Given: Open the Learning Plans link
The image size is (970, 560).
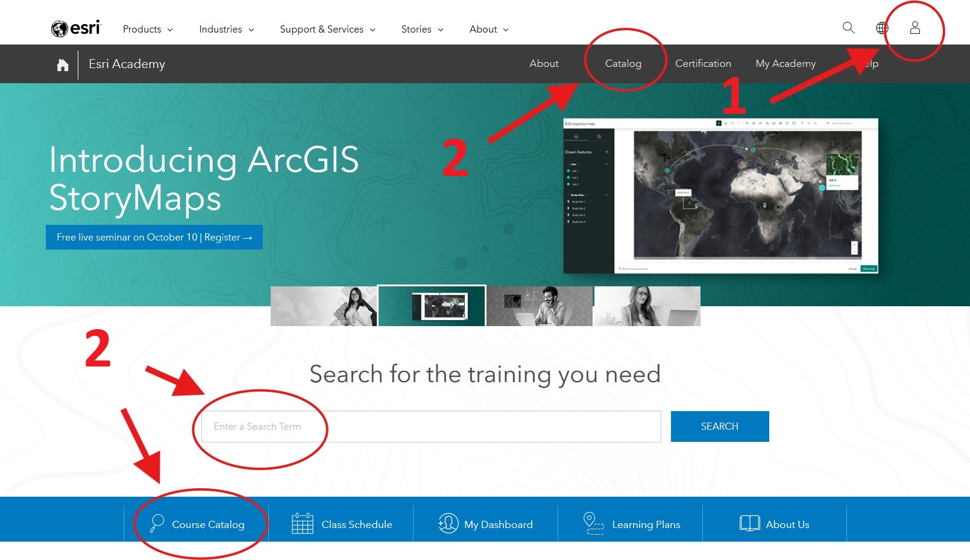Looking at the screenshot, I should pyautogui.click(x=646, y=524).
